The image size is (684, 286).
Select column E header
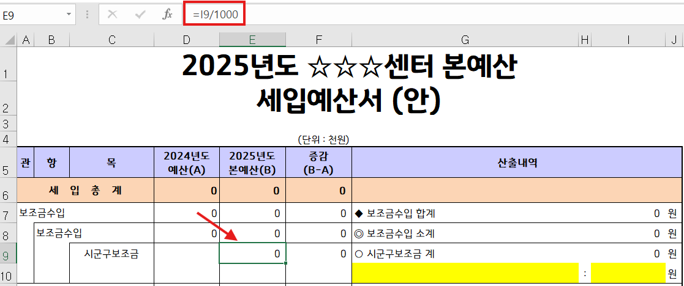(x=252, y=40)
